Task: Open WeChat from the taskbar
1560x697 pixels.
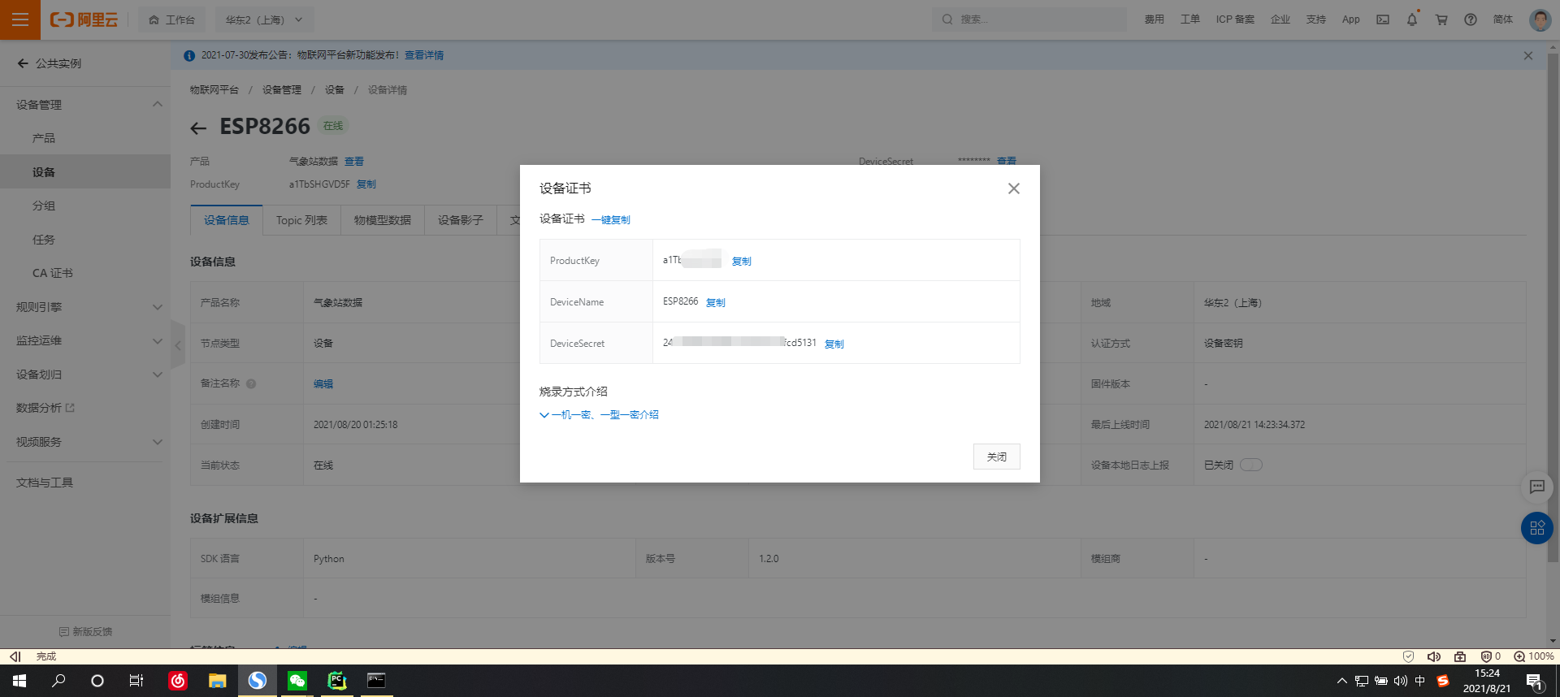Action: 297,681
